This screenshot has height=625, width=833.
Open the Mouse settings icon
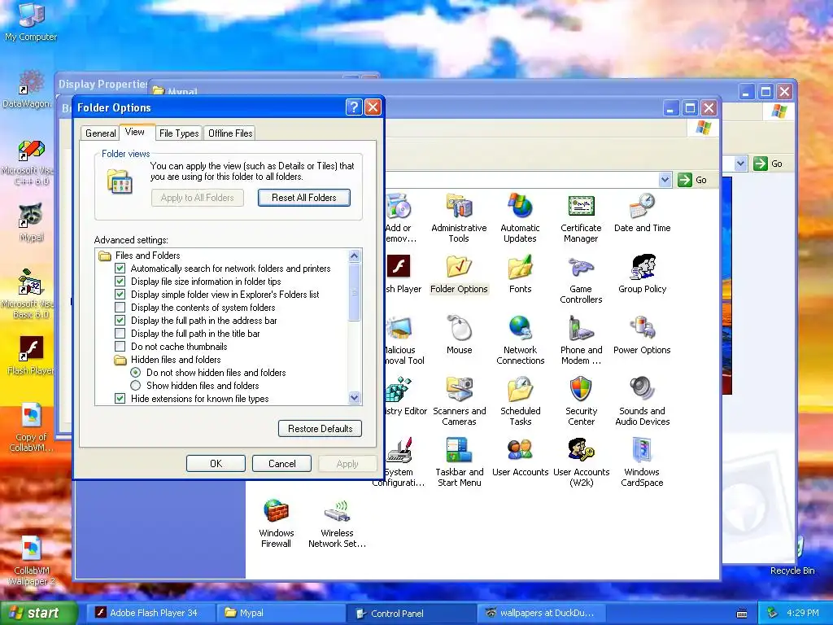tap(459, 336)
